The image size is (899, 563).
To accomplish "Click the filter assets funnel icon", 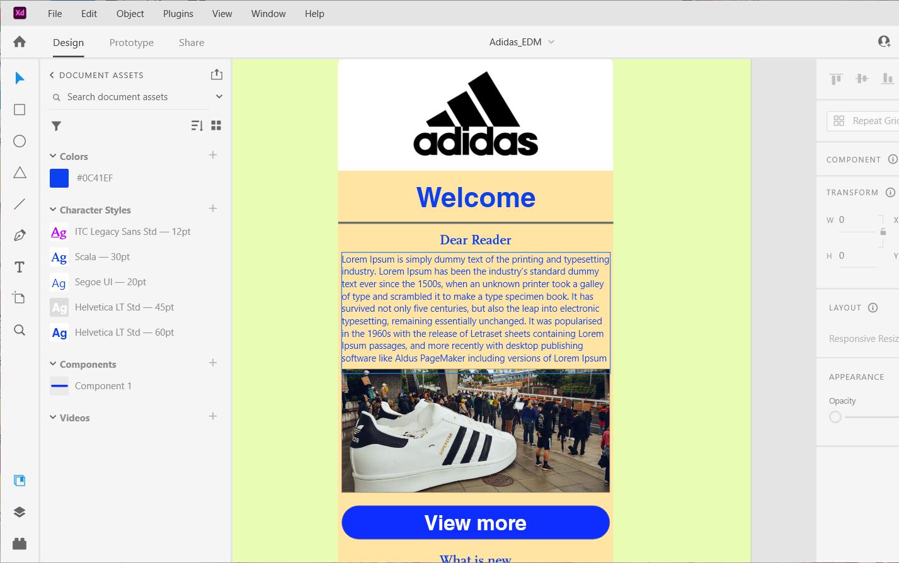I will click(56, 126).
